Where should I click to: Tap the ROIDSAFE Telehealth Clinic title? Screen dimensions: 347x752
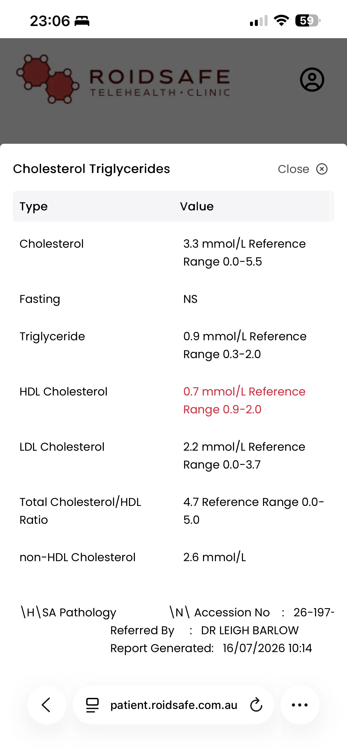coord(160,82)
